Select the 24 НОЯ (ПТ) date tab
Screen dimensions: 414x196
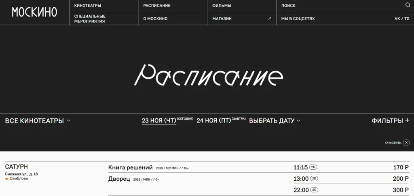click(214, 121)
